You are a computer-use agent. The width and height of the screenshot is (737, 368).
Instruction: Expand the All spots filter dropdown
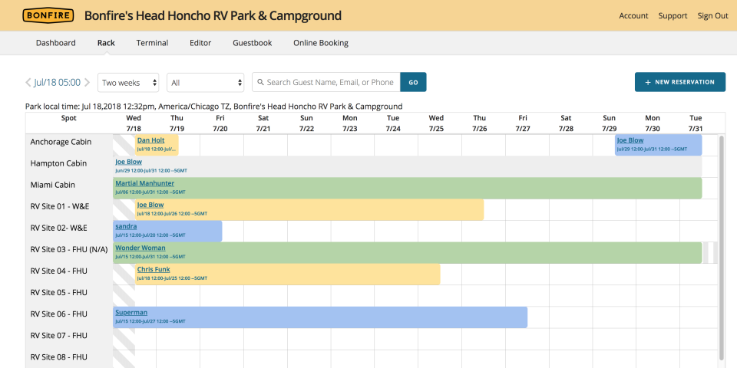point(205,83)
